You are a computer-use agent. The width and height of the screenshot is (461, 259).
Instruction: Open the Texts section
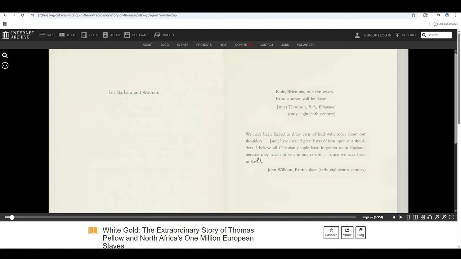pyautogui.click(x=68, y=35)
